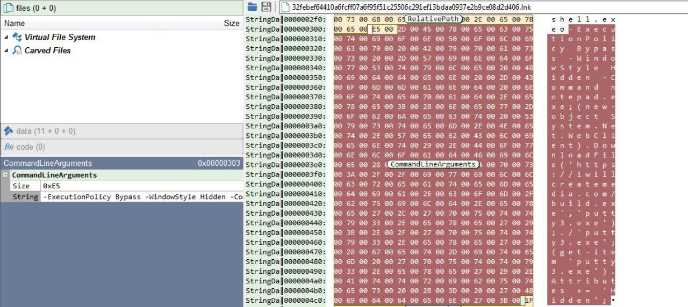Click the address 000000300
The height and width of the screenshot is (307, 688).
point(305,29)
